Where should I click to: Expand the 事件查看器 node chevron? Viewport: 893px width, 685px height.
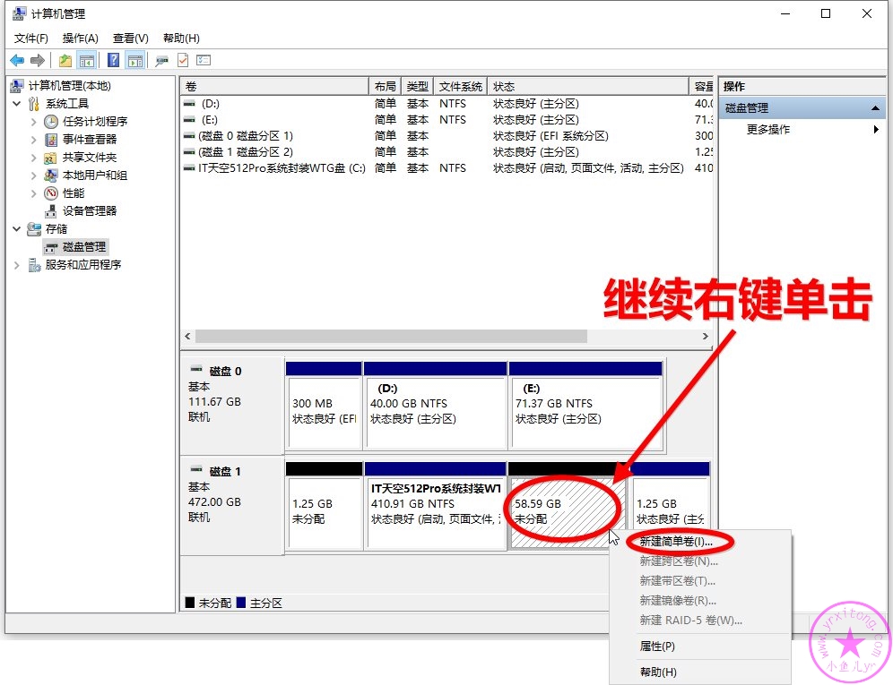click(33, 140)
